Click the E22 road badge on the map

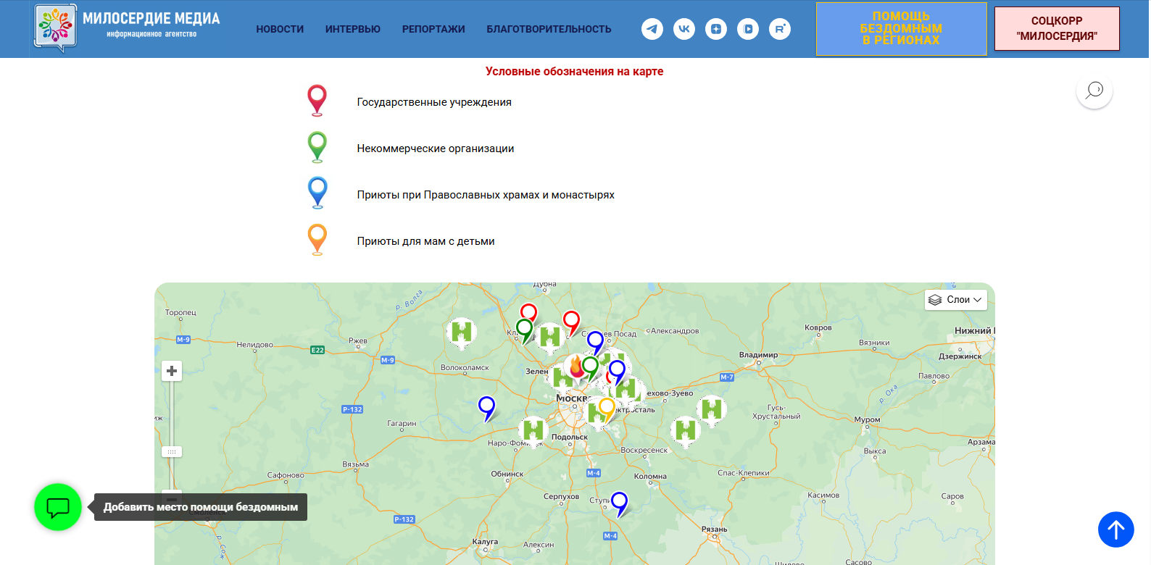click(317, 351)
